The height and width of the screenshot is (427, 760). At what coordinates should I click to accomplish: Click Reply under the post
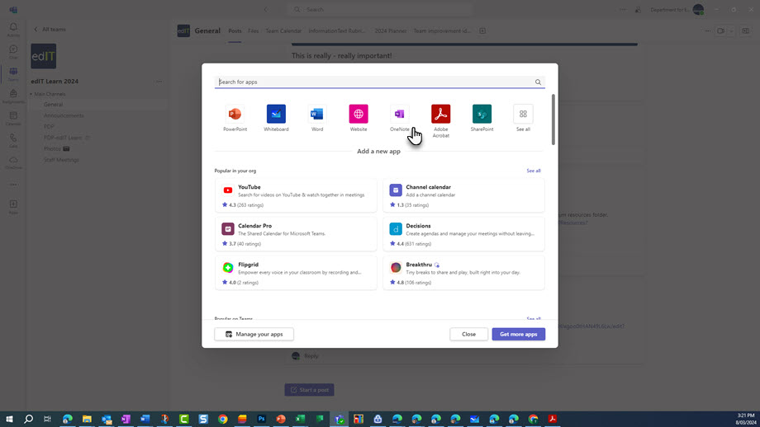click(311, 356)
